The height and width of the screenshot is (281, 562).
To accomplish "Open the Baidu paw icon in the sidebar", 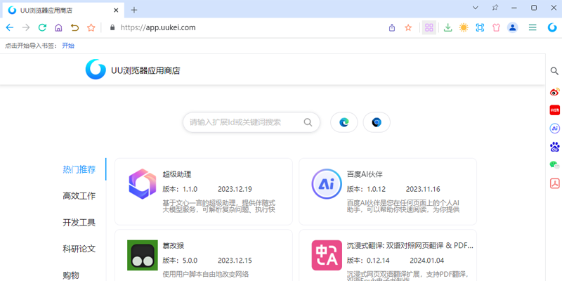I will tap(554, 146).
